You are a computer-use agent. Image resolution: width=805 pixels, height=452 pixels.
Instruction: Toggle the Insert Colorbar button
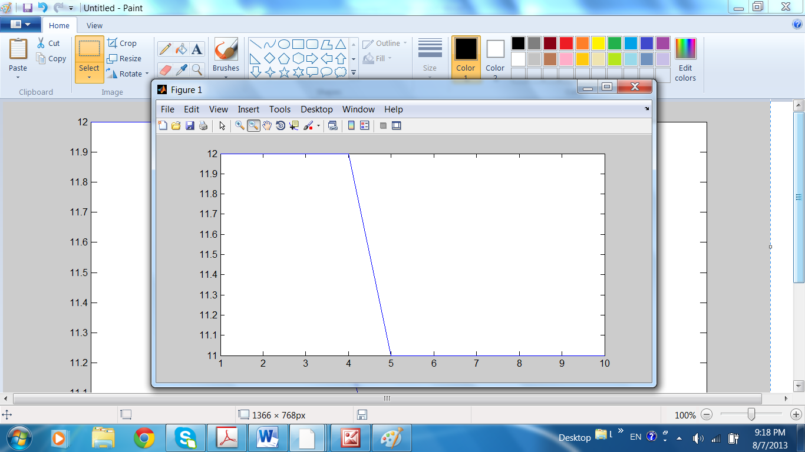pyautogui.click(x=351, y=125)
